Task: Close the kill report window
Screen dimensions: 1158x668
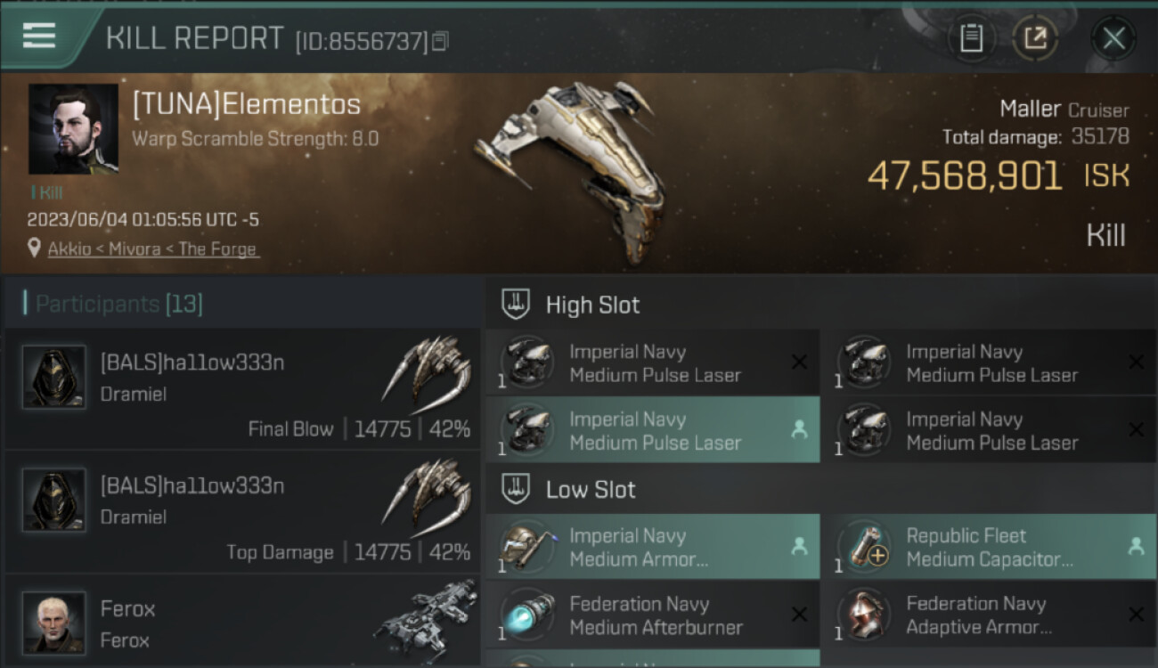Action: pos(1113,38)
